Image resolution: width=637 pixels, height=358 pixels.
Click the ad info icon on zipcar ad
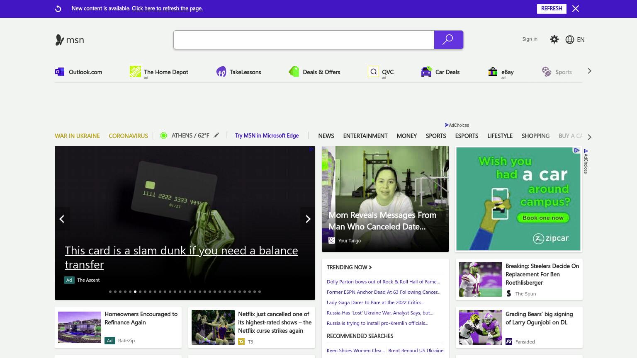[x=576, y=150]
